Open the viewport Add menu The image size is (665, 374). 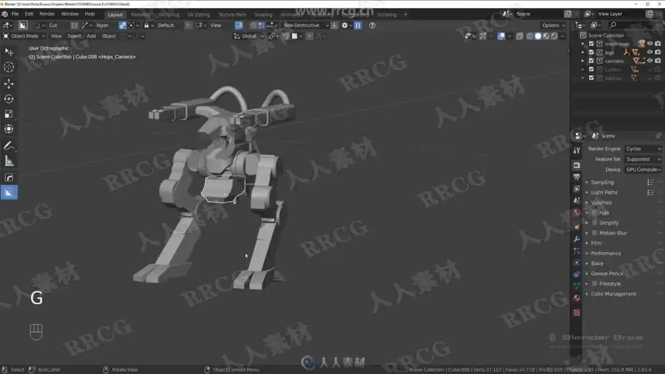click(x=91, y=36)
